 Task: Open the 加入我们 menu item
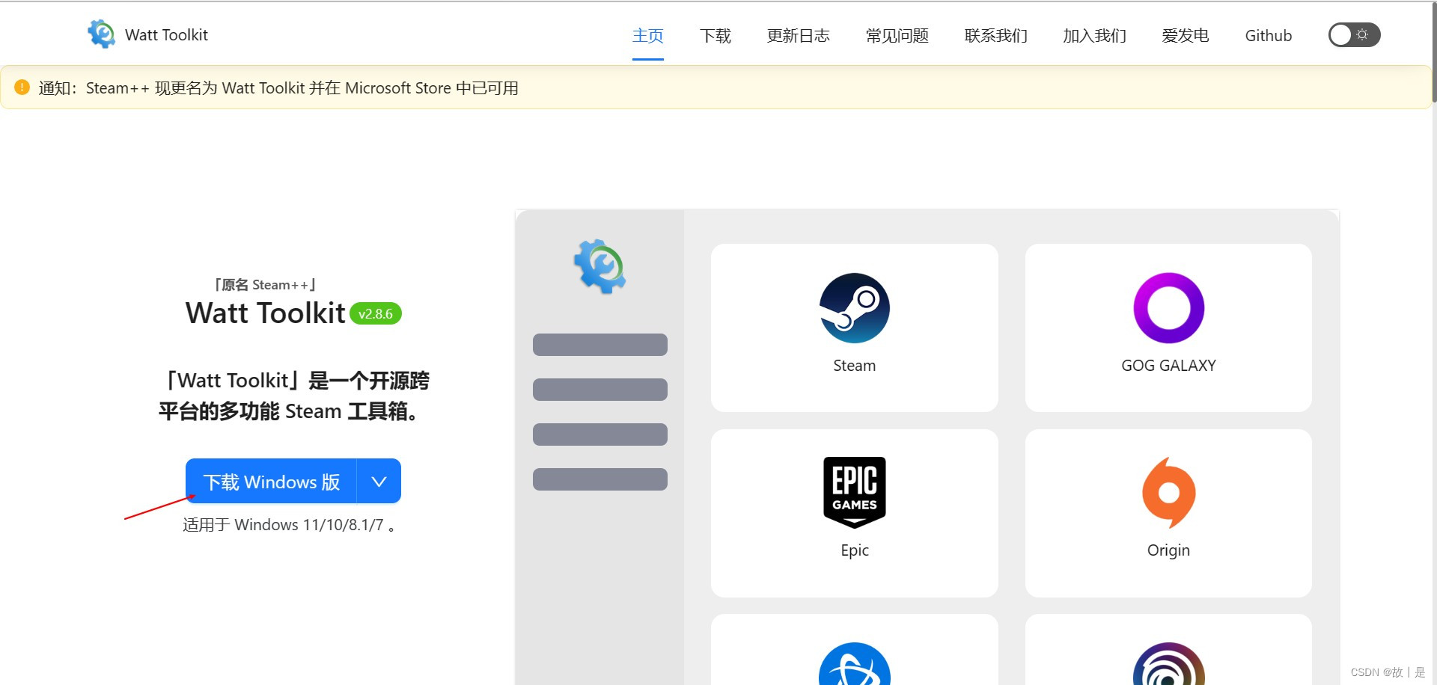1094,36
